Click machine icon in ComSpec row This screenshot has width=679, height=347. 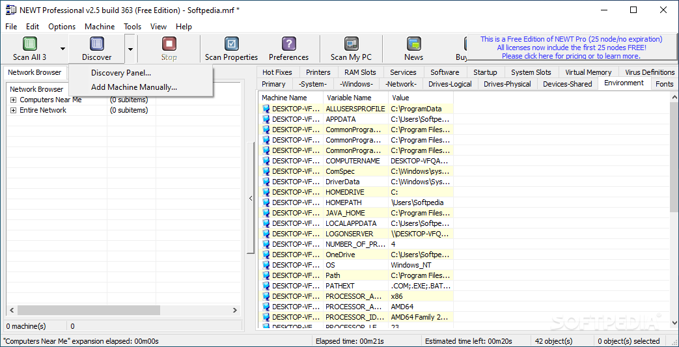point(266,171)
